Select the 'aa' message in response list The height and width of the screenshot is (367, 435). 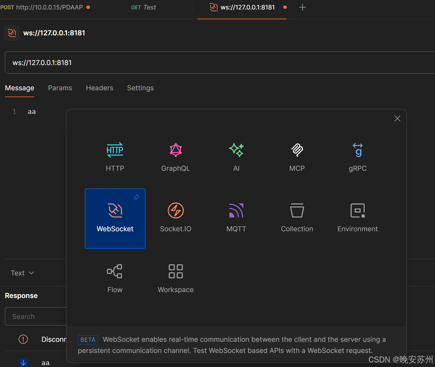[45, 362]
